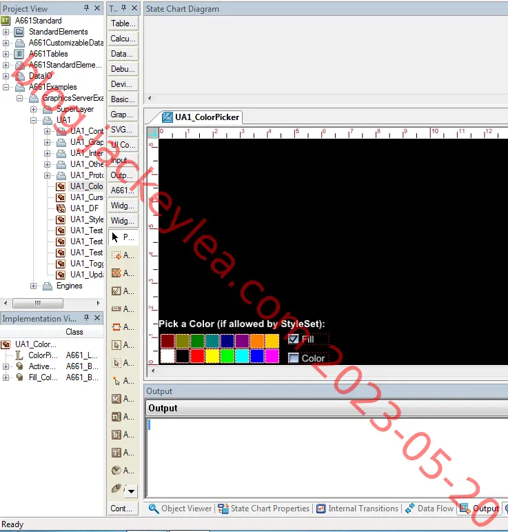Select the pointer arrow tool in toolbox
The width and height of the screenshot is (508, 532).
(115, 237)
